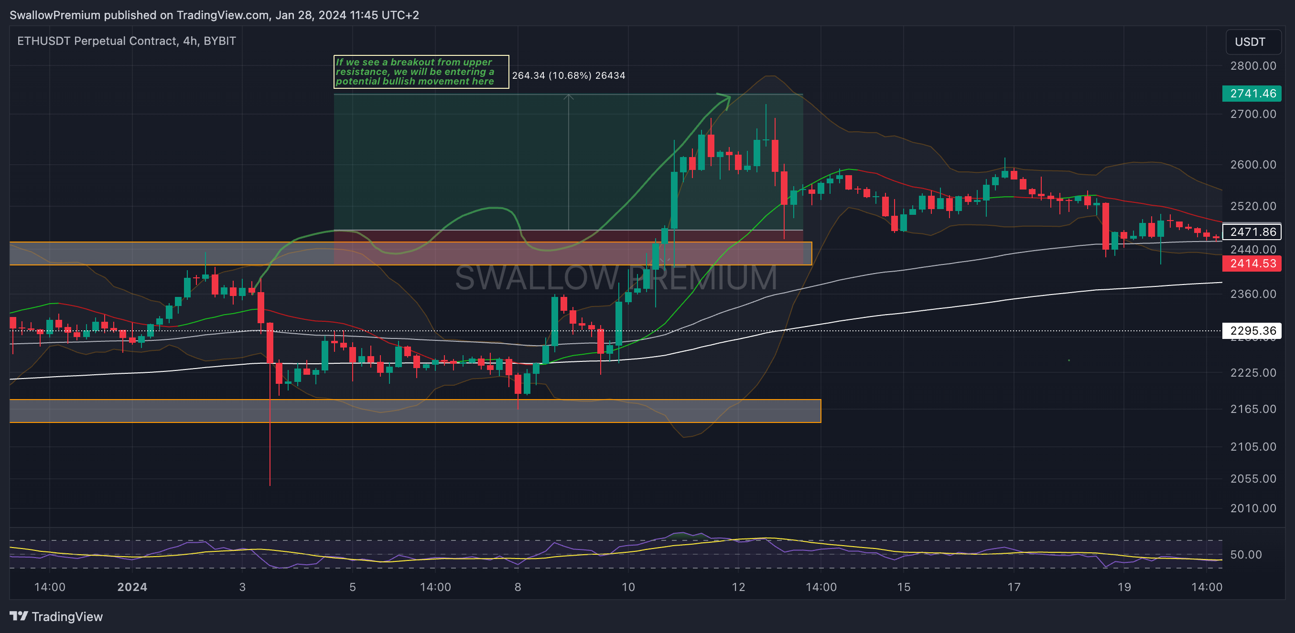Screen dimensions: 1295x633
Task: Click the 2440.00 price axis value
Action: [1253, 250]
